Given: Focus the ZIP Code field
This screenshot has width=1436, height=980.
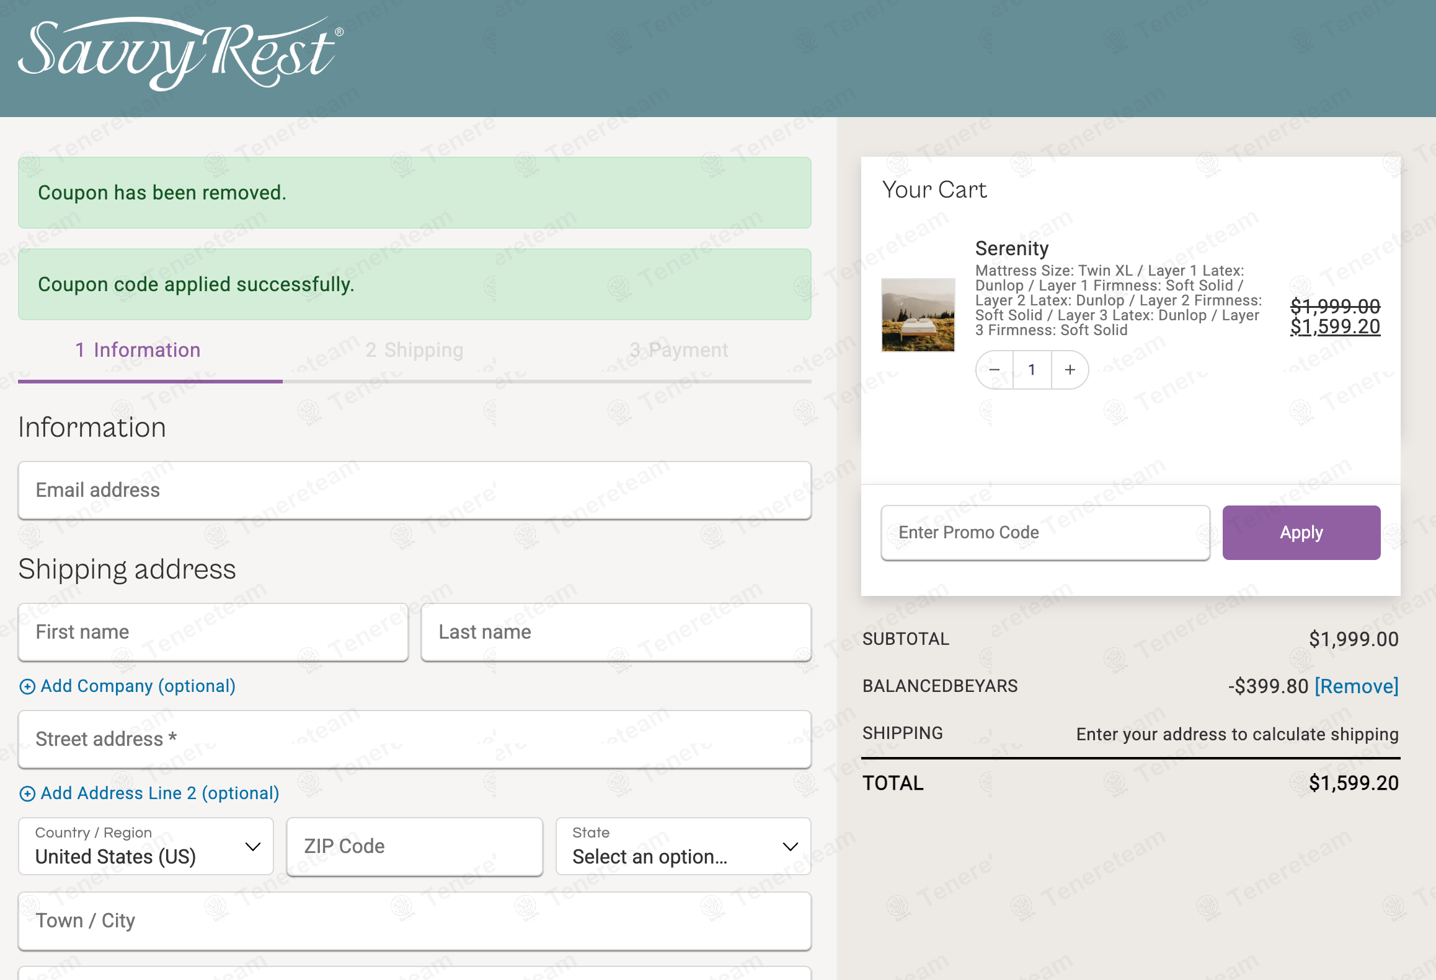Looking at the screenshot, I should pyautogui.click(x=414, y=846).
